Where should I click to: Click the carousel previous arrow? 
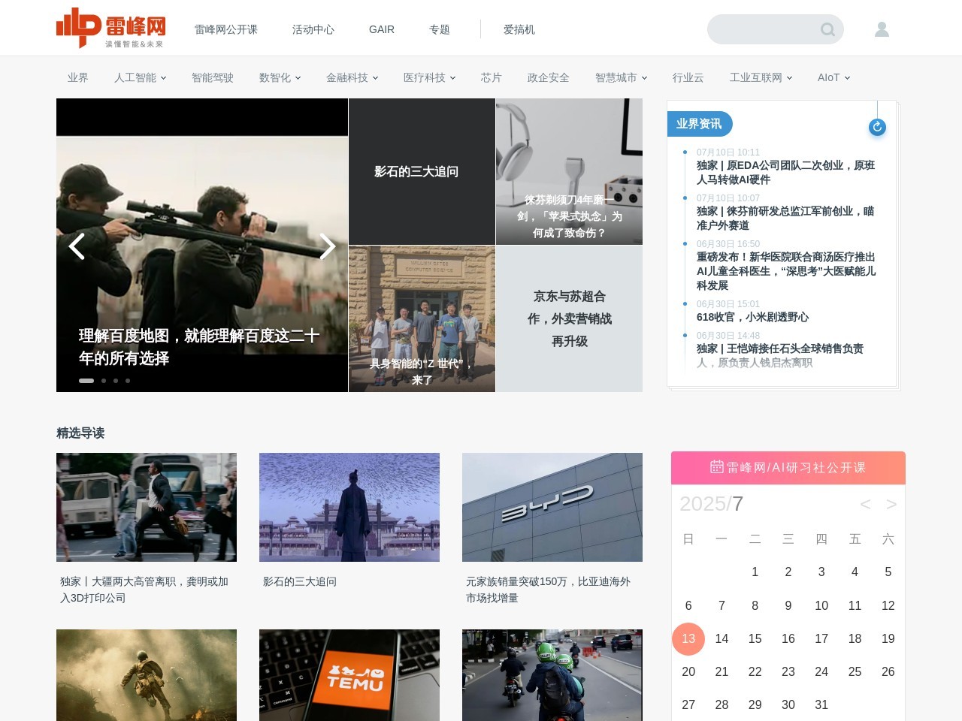[x=77, y=246]
